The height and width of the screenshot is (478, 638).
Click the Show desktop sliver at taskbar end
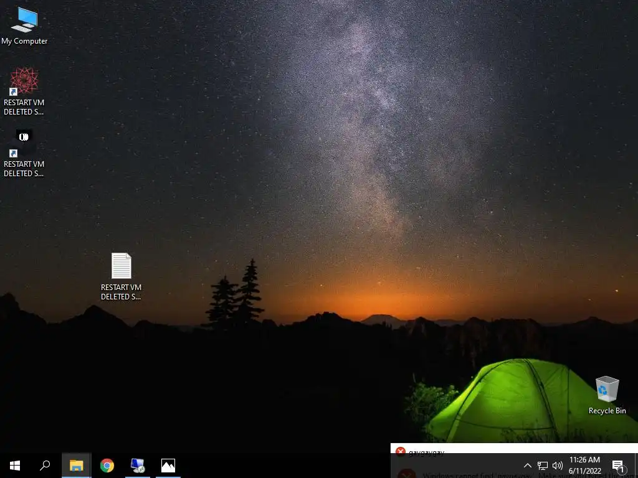click(636, 466)
